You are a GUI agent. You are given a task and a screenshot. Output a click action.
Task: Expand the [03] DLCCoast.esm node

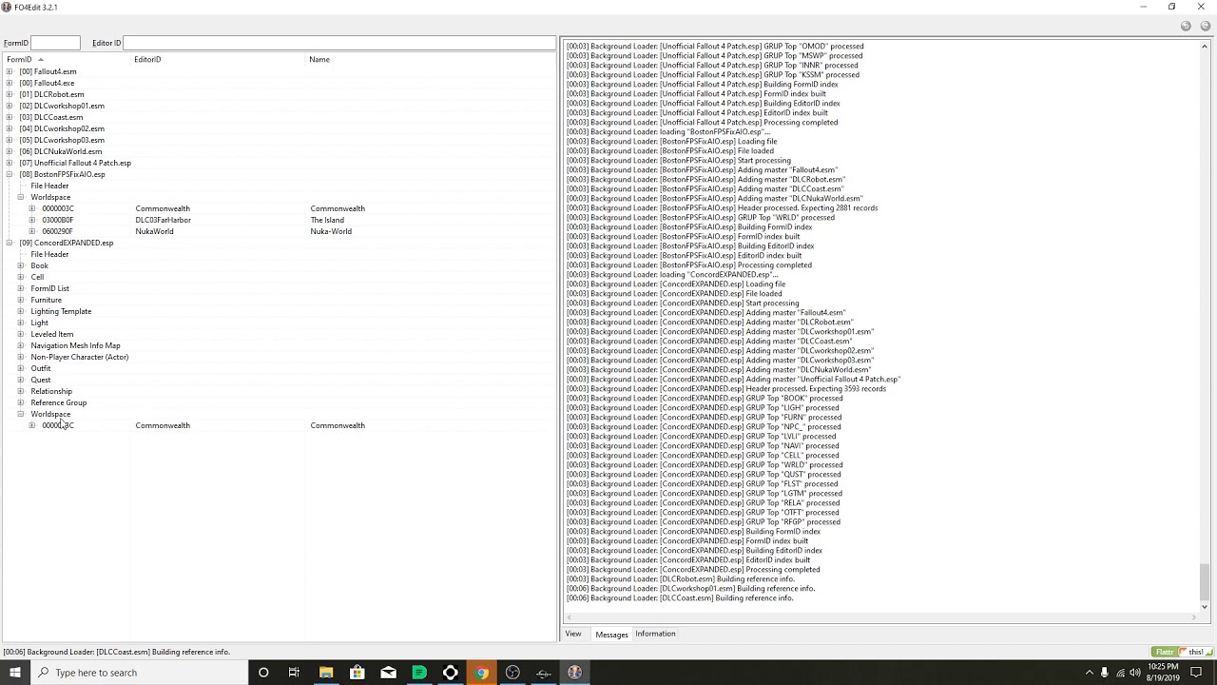pos(10,117)
